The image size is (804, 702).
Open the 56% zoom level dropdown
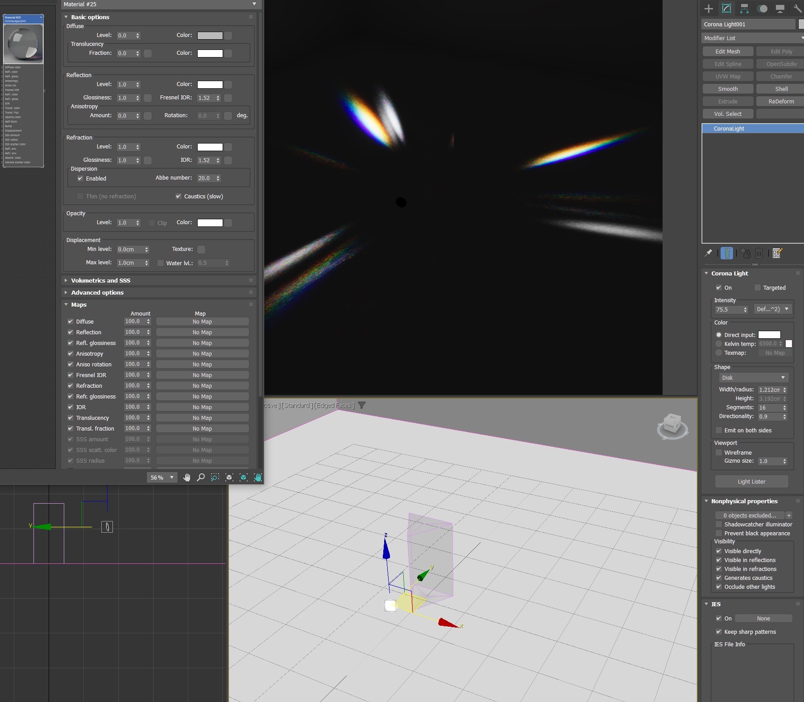pyautogui.click(x=171, y=477)
